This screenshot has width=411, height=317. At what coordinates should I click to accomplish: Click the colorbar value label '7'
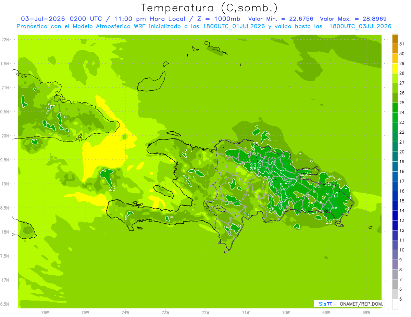[x=401, y=279]
